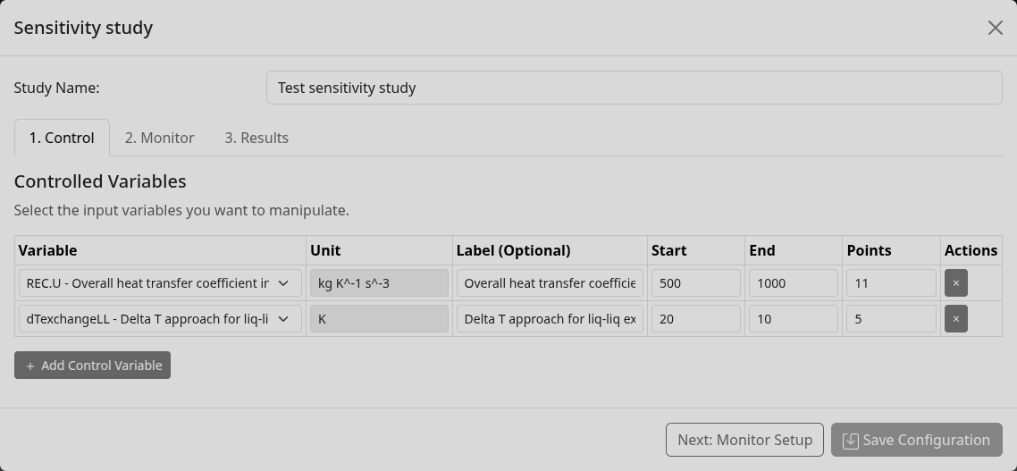
Task: Edit the Study Name text field
Action: point(634,88)
